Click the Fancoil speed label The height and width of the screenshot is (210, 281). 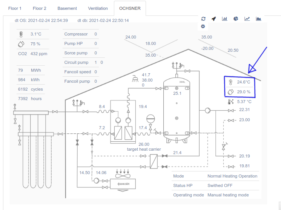78,72
